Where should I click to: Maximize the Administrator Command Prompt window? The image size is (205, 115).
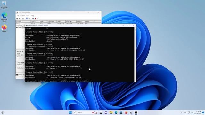click(128, 26)
